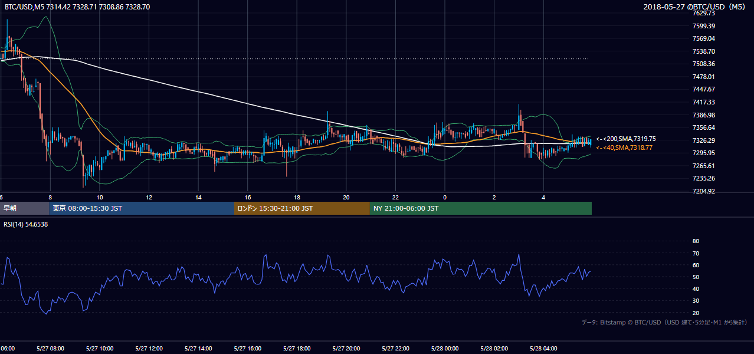Click hour label 12 under the price chart
The height and width of the screenshot is (354, 754).
pyautogui.click(x=149, y=197)
